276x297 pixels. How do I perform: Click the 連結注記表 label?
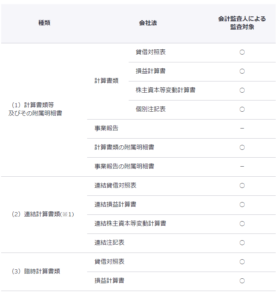(109, 243)
